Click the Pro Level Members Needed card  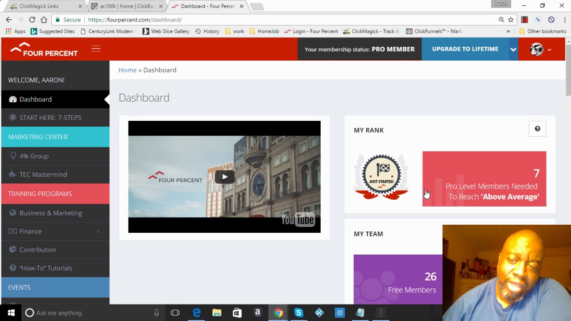point(484,179)
